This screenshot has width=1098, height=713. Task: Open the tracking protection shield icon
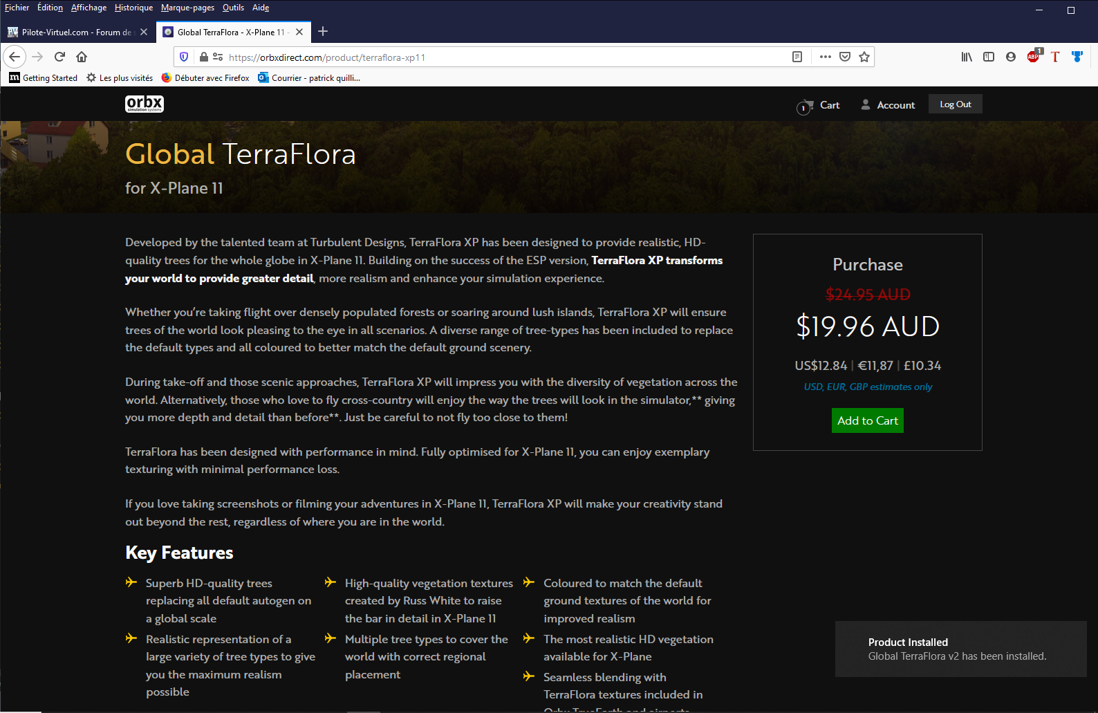(184, 57)
